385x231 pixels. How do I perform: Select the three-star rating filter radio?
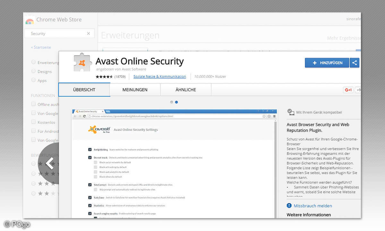tap(33, 184)
